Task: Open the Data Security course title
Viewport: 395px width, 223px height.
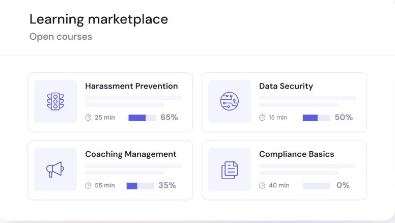Action: coord(286,86)
